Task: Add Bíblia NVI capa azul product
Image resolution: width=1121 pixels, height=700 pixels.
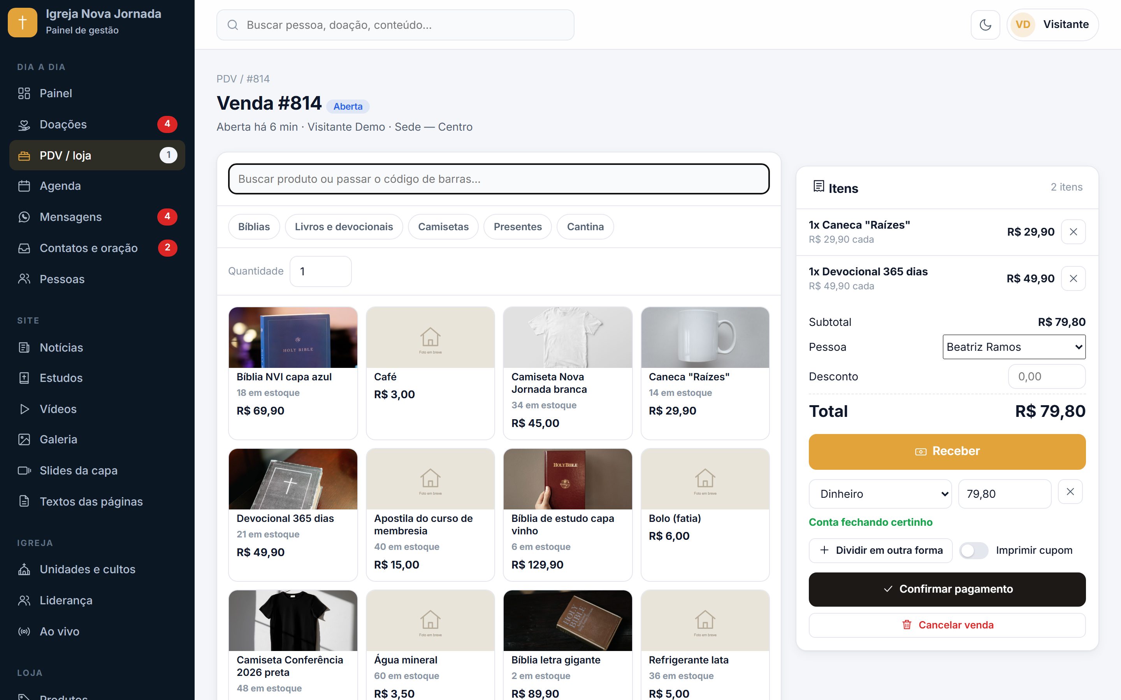Action: [x=293, y=373]
